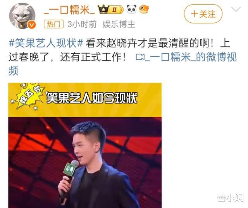Screen dimensions: 248x208
Task: Expand the post options chevron
Action: coord(236,9)
